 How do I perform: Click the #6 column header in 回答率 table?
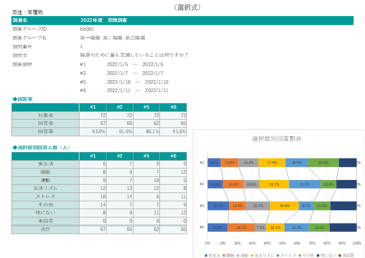[173, 107]
